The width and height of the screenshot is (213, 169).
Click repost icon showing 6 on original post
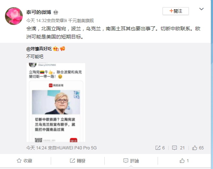click(x=160, y=148)
